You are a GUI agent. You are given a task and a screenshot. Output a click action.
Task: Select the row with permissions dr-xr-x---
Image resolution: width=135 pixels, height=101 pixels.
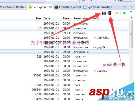coord(65,80)
